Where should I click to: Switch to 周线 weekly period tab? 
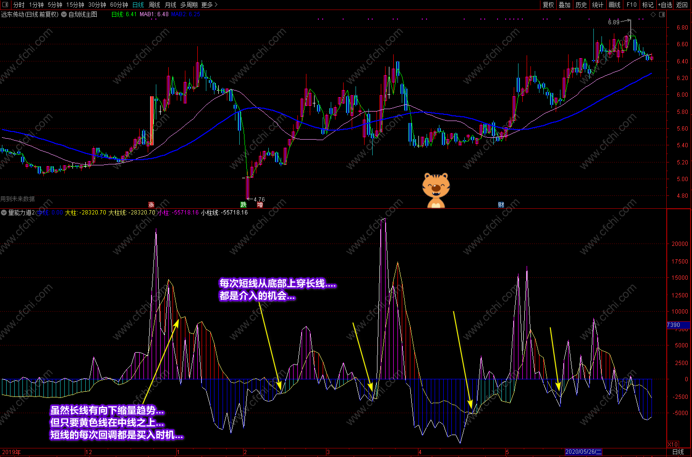(154, 5)
